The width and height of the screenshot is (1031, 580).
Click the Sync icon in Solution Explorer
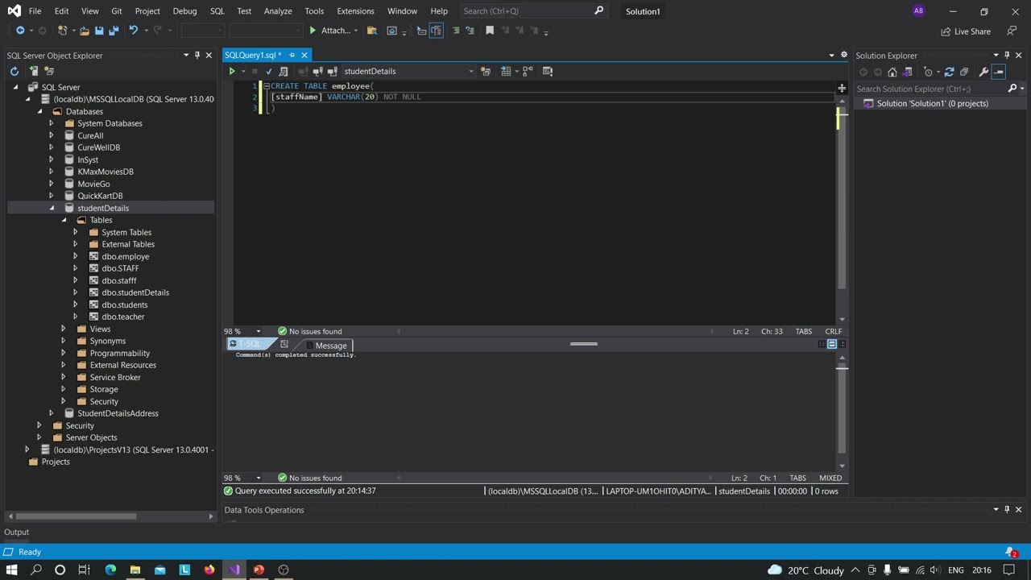[949, 72]
